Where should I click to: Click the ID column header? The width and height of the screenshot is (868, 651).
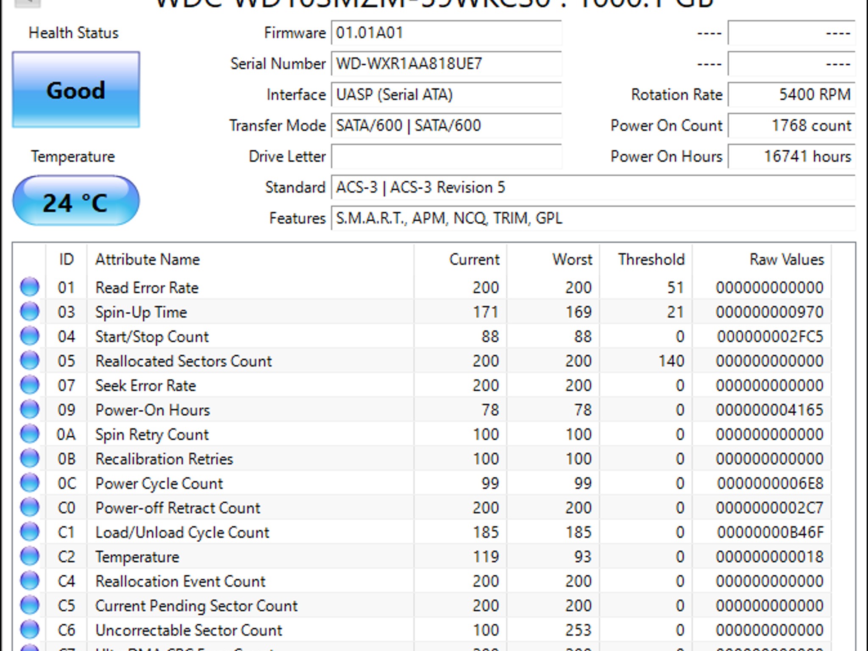tap(67, 259)
